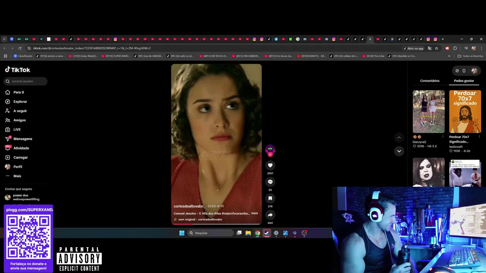The width and height of the screenshot is (486, 273).
Task: Share the video with the arrow icon
Action: [270, 215]
